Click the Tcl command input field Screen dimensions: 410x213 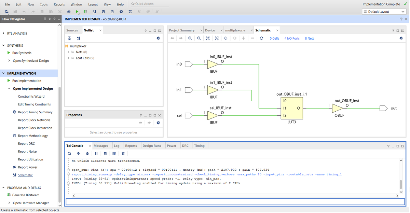235,202
